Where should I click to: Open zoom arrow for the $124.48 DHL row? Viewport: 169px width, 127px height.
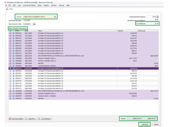[13, 89]
